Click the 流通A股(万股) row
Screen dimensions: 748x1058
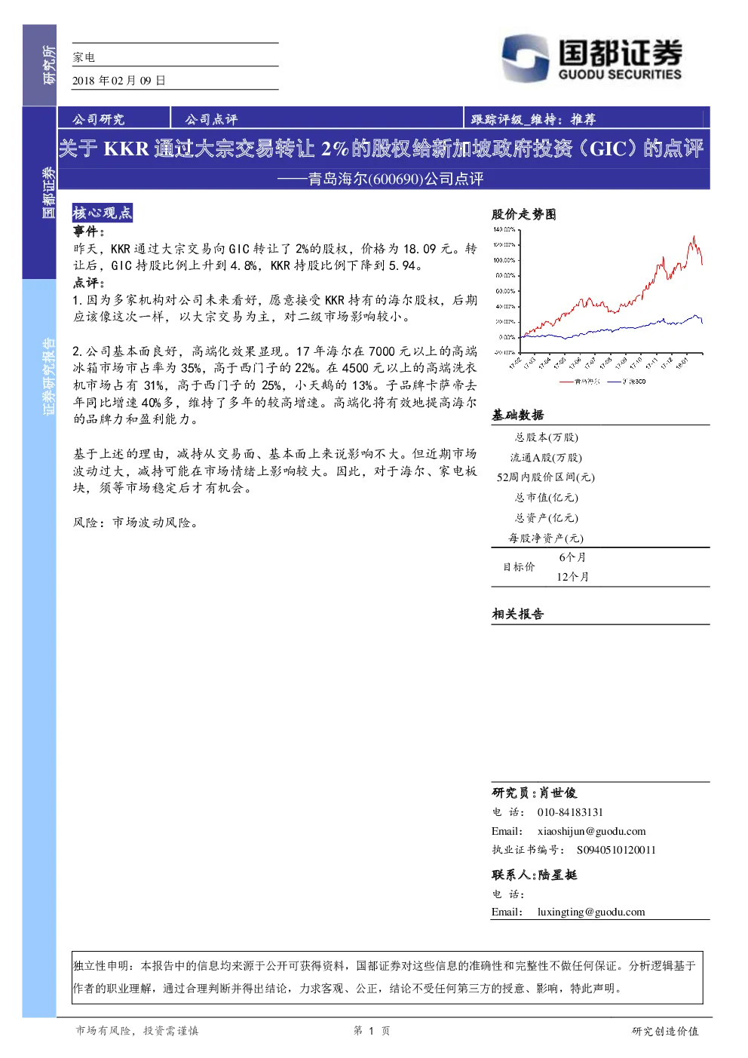pos(600,457)
